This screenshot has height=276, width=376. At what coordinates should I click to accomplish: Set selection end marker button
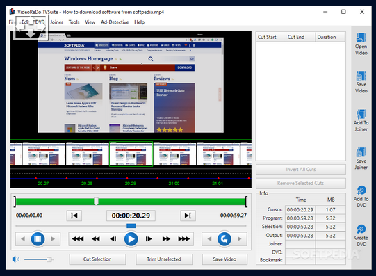pyautogui.click(x=188, y=216)
